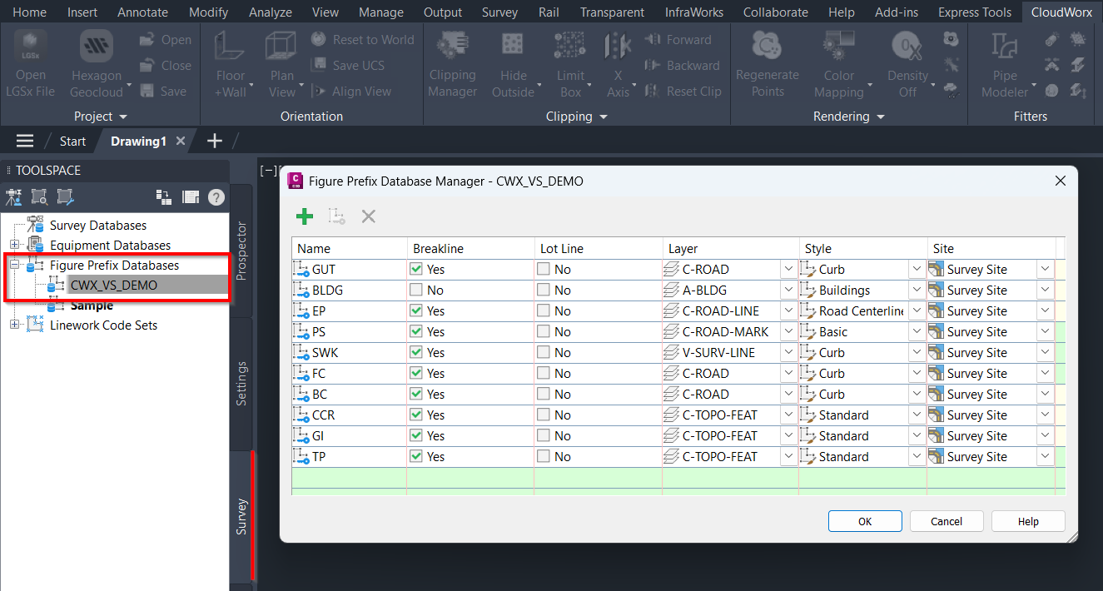The width and height of the screenshot is (1103, 591).
Task: Open the Site dropdown for GI row
Action: (1045, 436)
